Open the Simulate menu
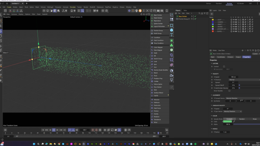Viewport: 260px width, 146px height. click(73, 7)
